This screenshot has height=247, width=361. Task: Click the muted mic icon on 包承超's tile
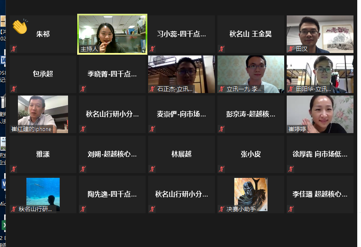pyautogui.click(x=14, y=89)
